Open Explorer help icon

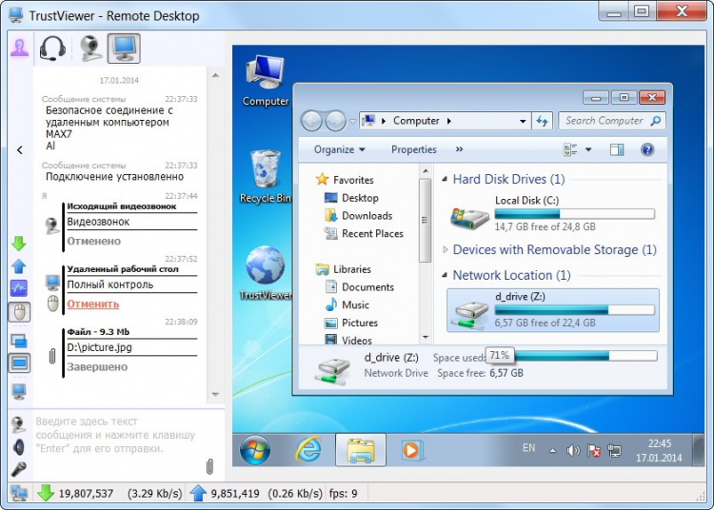click(647, 149)
